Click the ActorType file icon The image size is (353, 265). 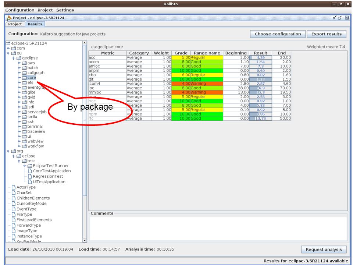click(x=14, y=187)
